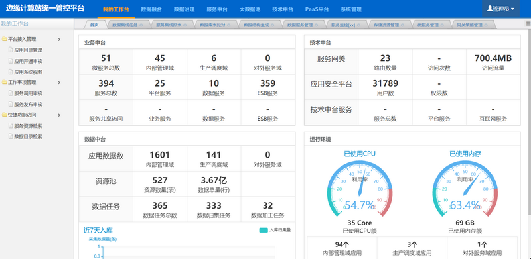Open PaaS平台 in the top navigation
The height and width of the screenshot is (259, 531).
pos(317,9)
